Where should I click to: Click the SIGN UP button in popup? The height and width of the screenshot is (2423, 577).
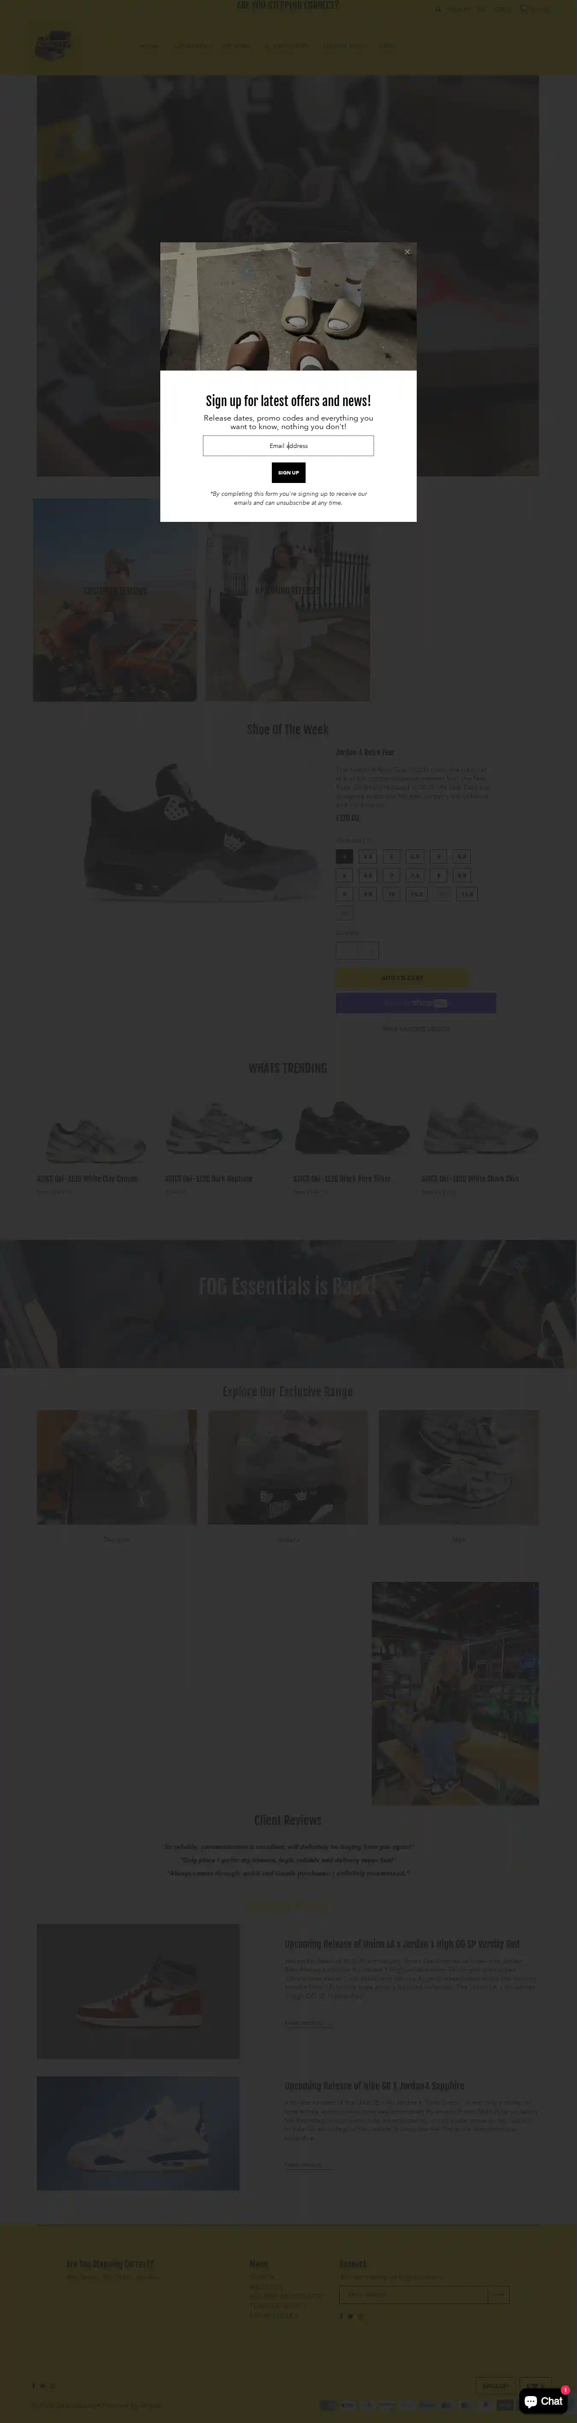coord(288,473)
